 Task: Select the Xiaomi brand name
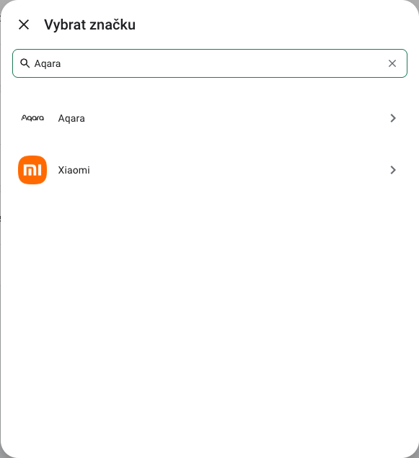(x=74, y=170)
